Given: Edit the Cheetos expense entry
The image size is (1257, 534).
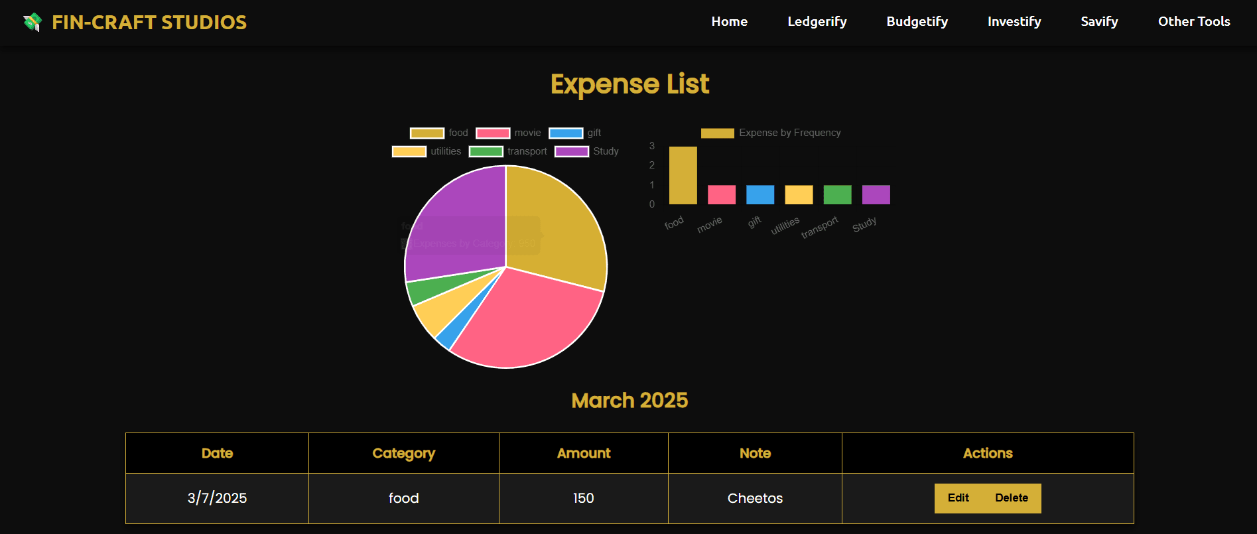Looking at the screenshot, I should click(x=958, y=498).
